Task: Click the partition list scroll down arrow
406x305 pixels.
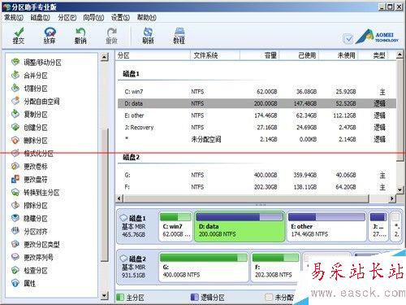Action: 400,190
